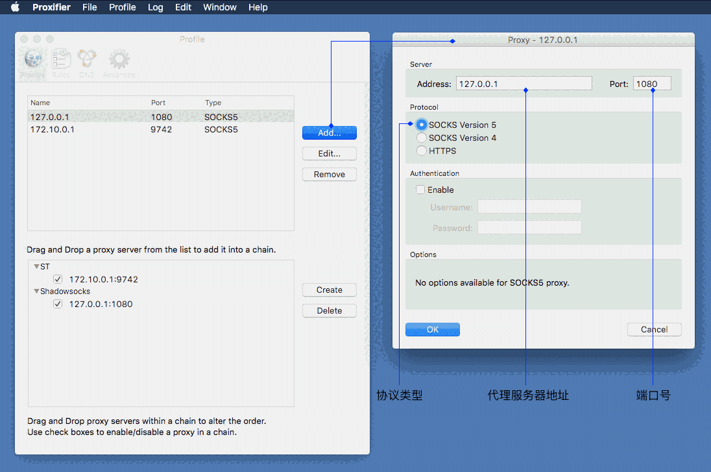Screen dimensions: 711x472
Task: Click the Apple menu icon
Action: pyautogui.click(x=16, y=7)
